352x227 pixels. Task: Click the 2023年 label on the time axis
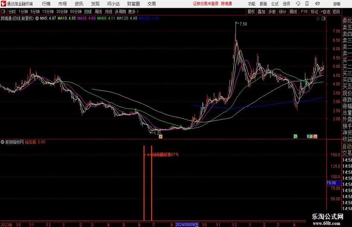pyautogui.click(x=6, y=225)
